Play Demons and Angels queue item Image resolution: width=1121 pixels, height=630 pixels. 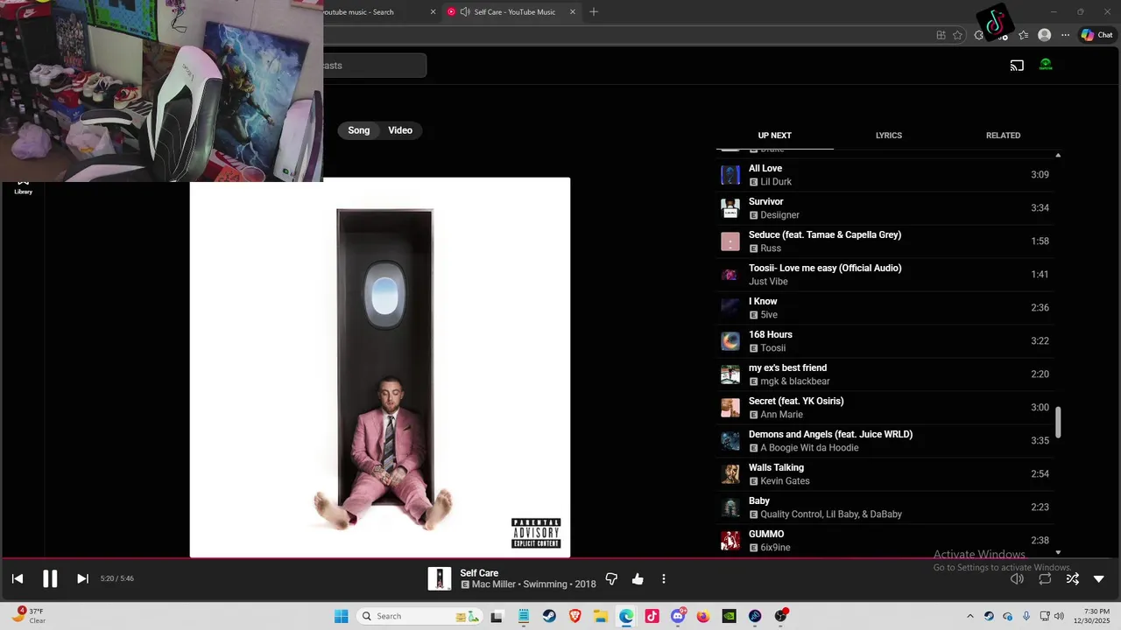click(885, 441)
